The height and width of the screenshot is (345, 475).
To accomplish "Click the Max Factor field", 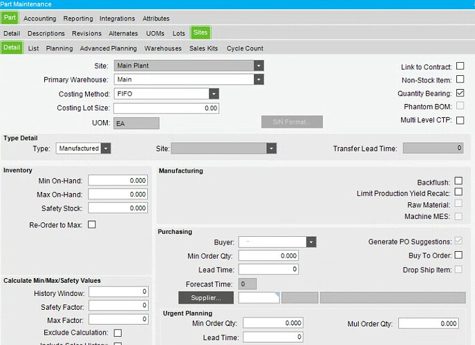I will click(x=118, y=319).
